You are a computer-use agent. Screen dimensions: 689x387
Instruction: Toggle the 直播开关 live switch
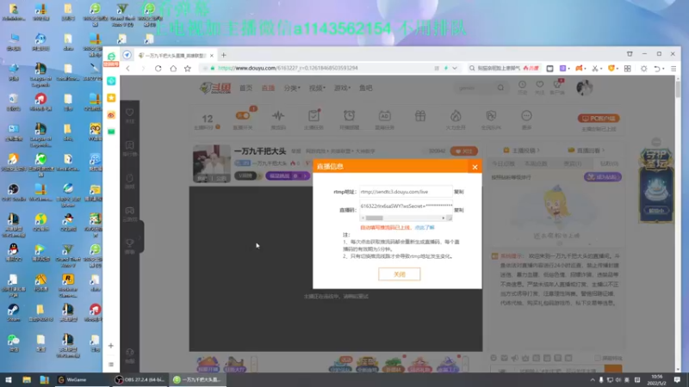tap(243, 116)
